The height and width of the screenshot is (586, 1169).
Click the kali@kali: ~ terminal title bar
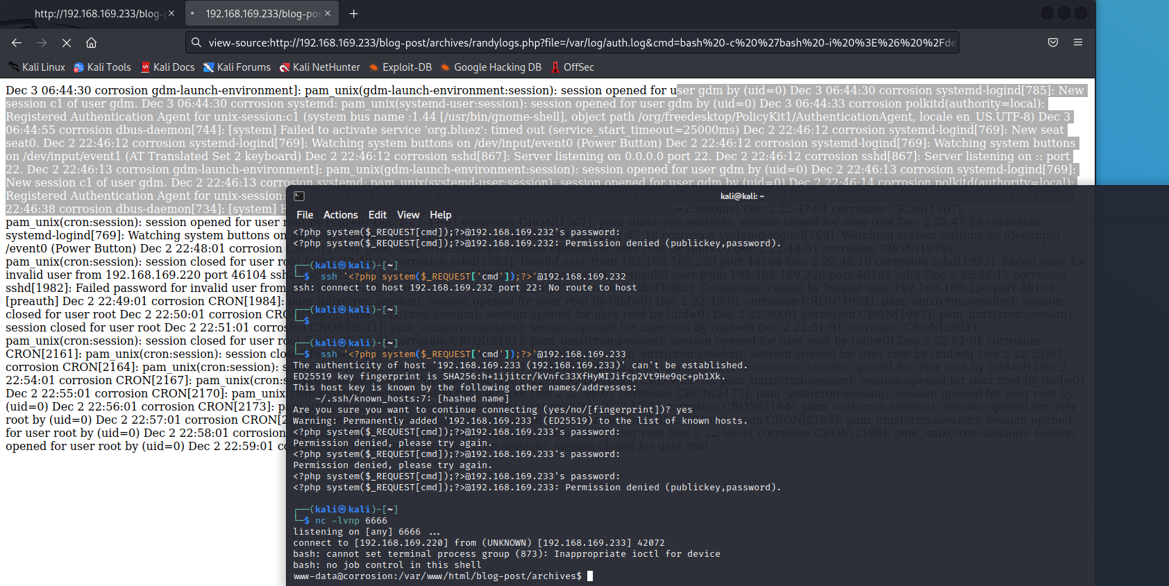(742, 196)
